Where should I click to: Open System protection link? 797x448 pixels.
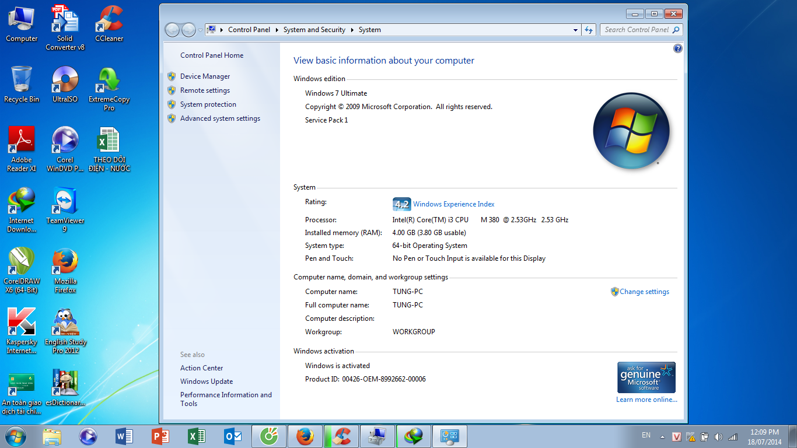click(208, 104)
